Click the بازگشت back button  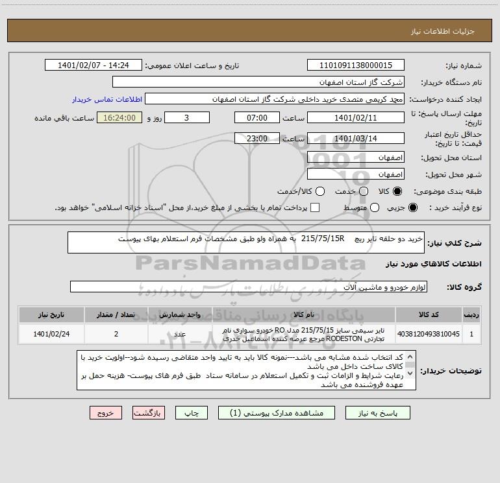pos(149,413)
